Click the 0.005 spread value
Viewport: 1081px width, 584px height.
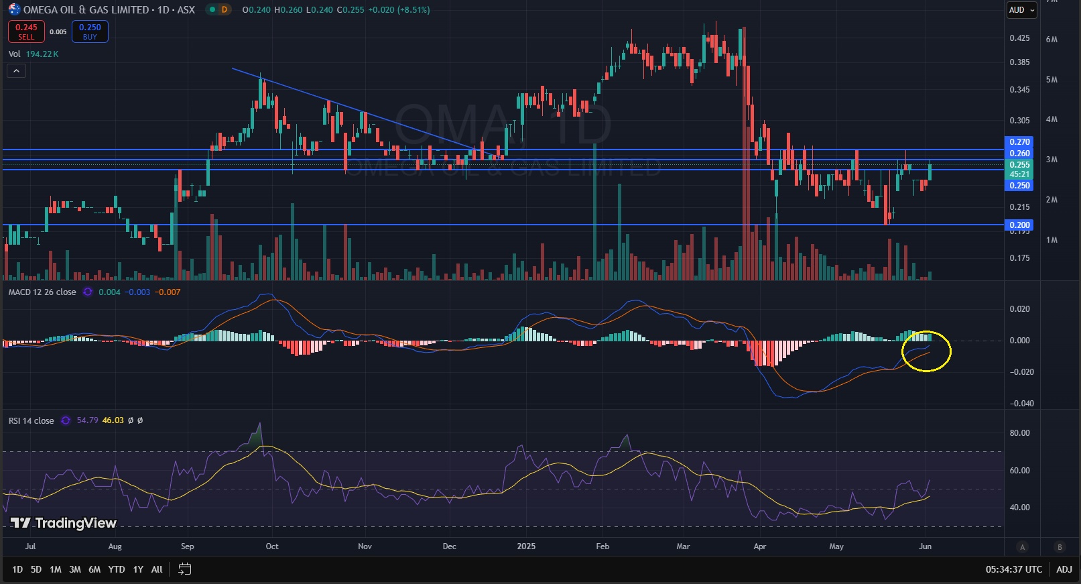point(58,32)
